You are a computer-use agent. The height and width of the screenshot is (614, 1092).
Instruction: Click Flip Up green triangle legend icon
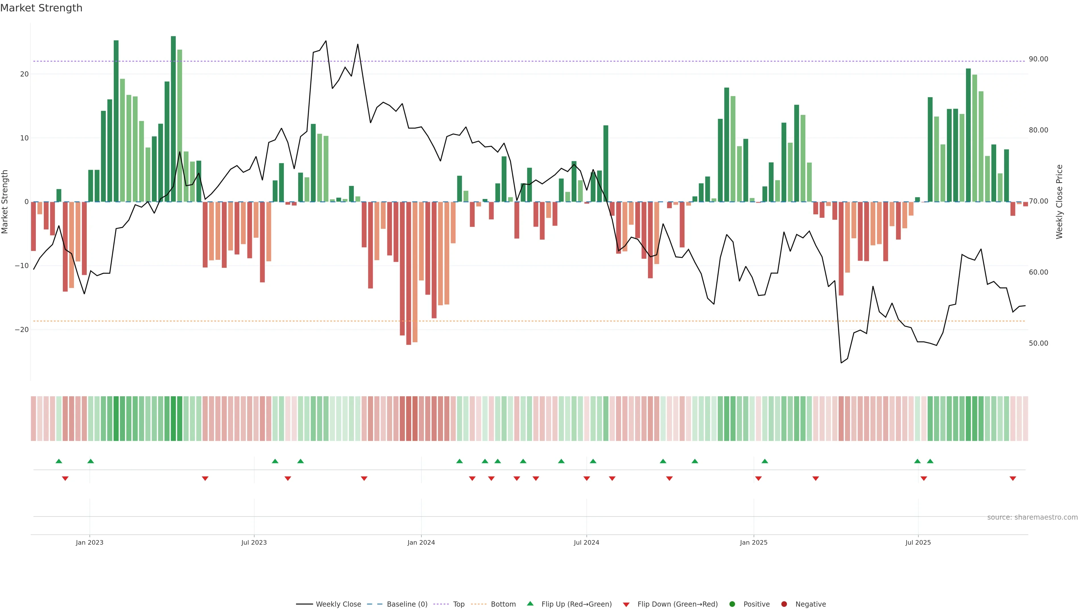(530, 603)
